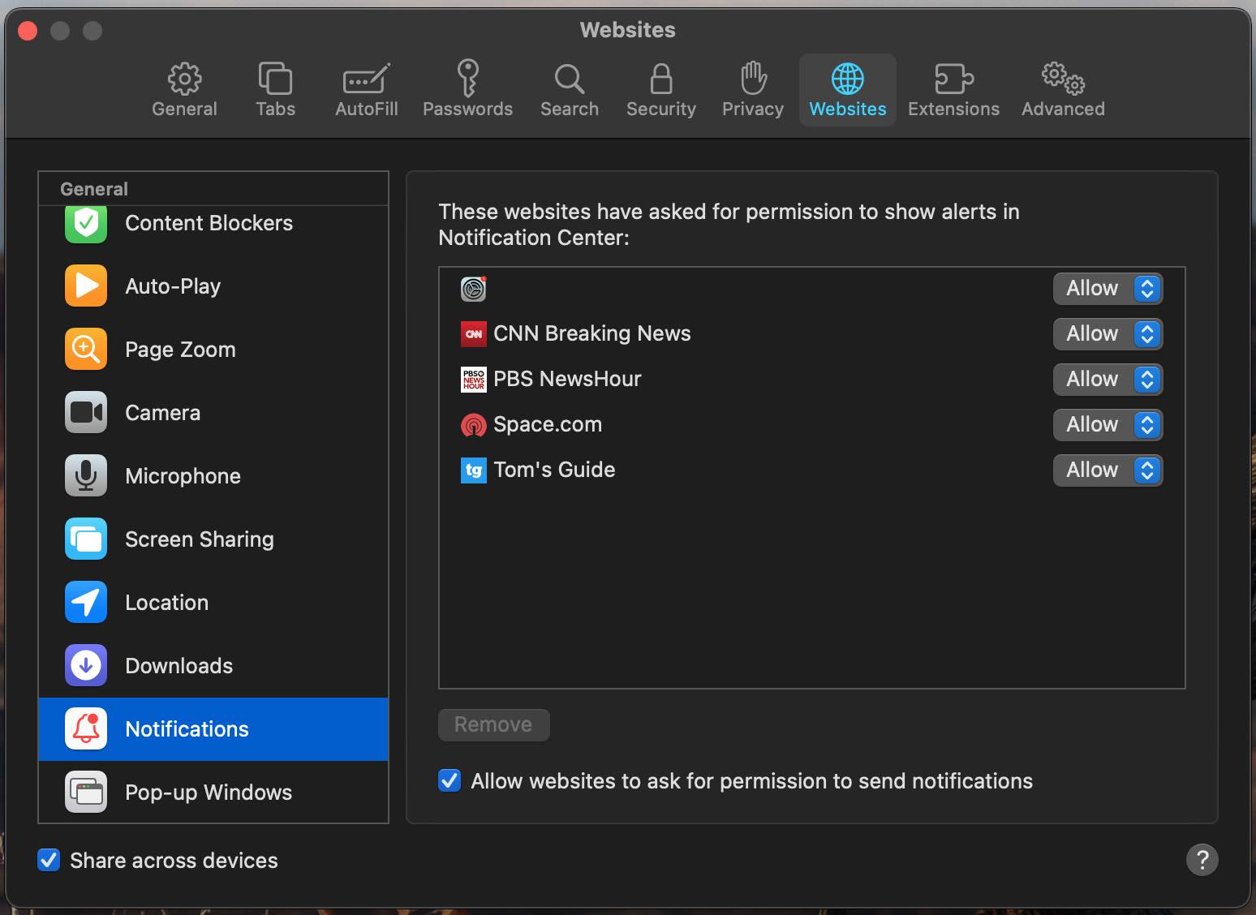Click the Auto-Play sidebar icon
This screenshot has width=1256, height=915.
click(x=85, y=286)
